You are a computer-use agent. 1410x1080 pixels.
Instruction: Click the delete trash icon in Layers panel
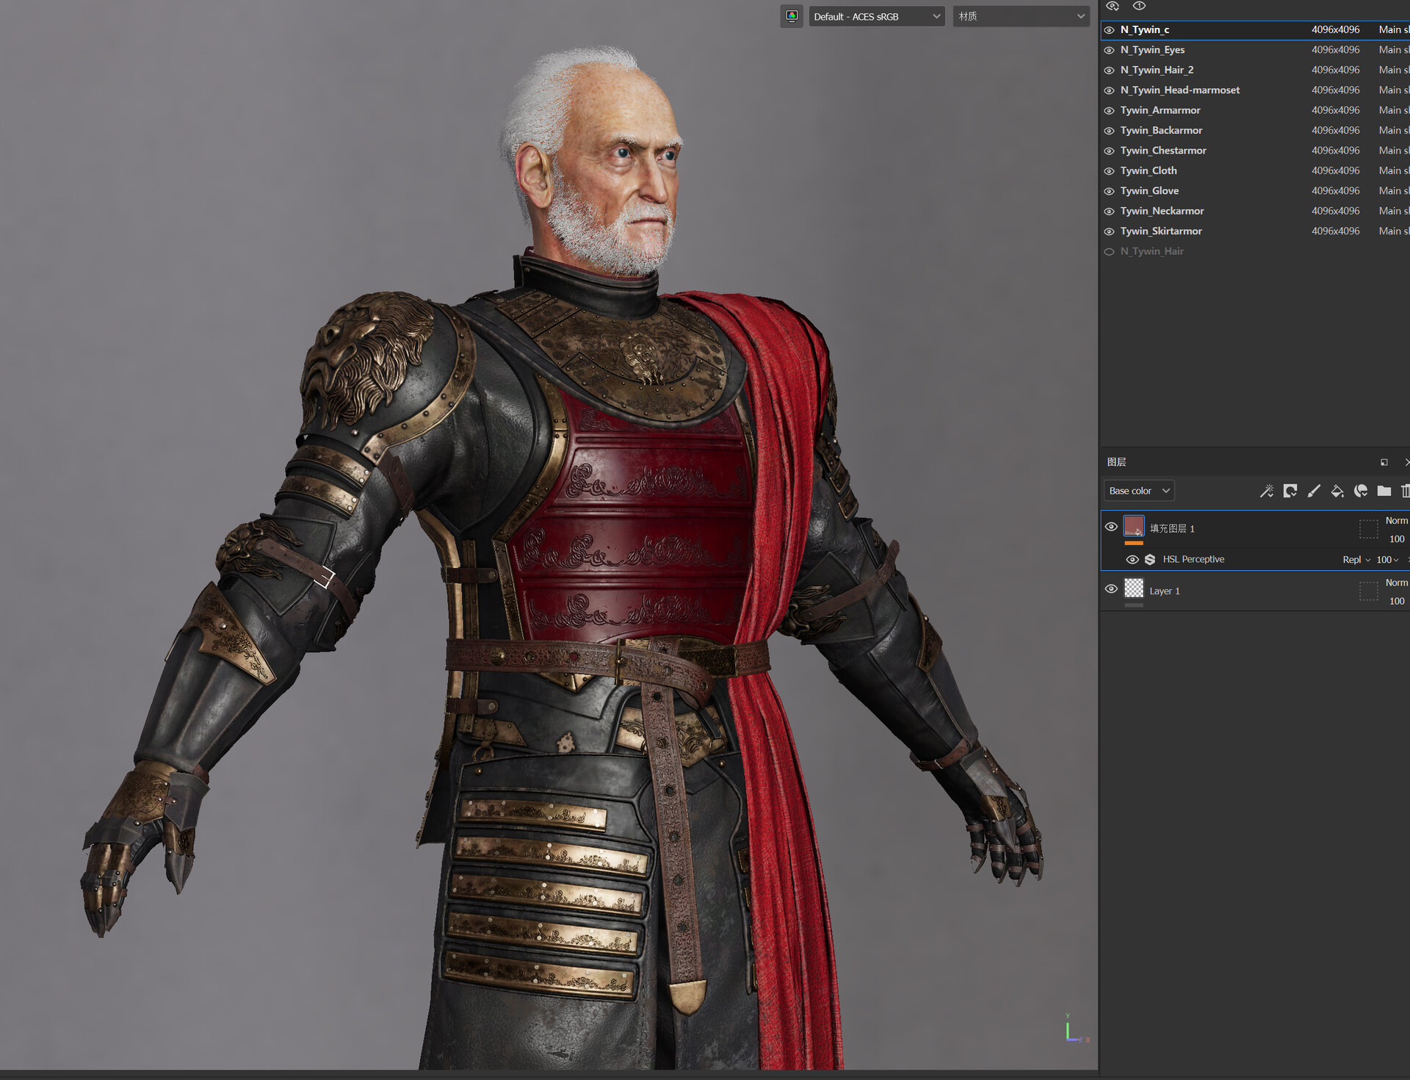[1406, 491]
